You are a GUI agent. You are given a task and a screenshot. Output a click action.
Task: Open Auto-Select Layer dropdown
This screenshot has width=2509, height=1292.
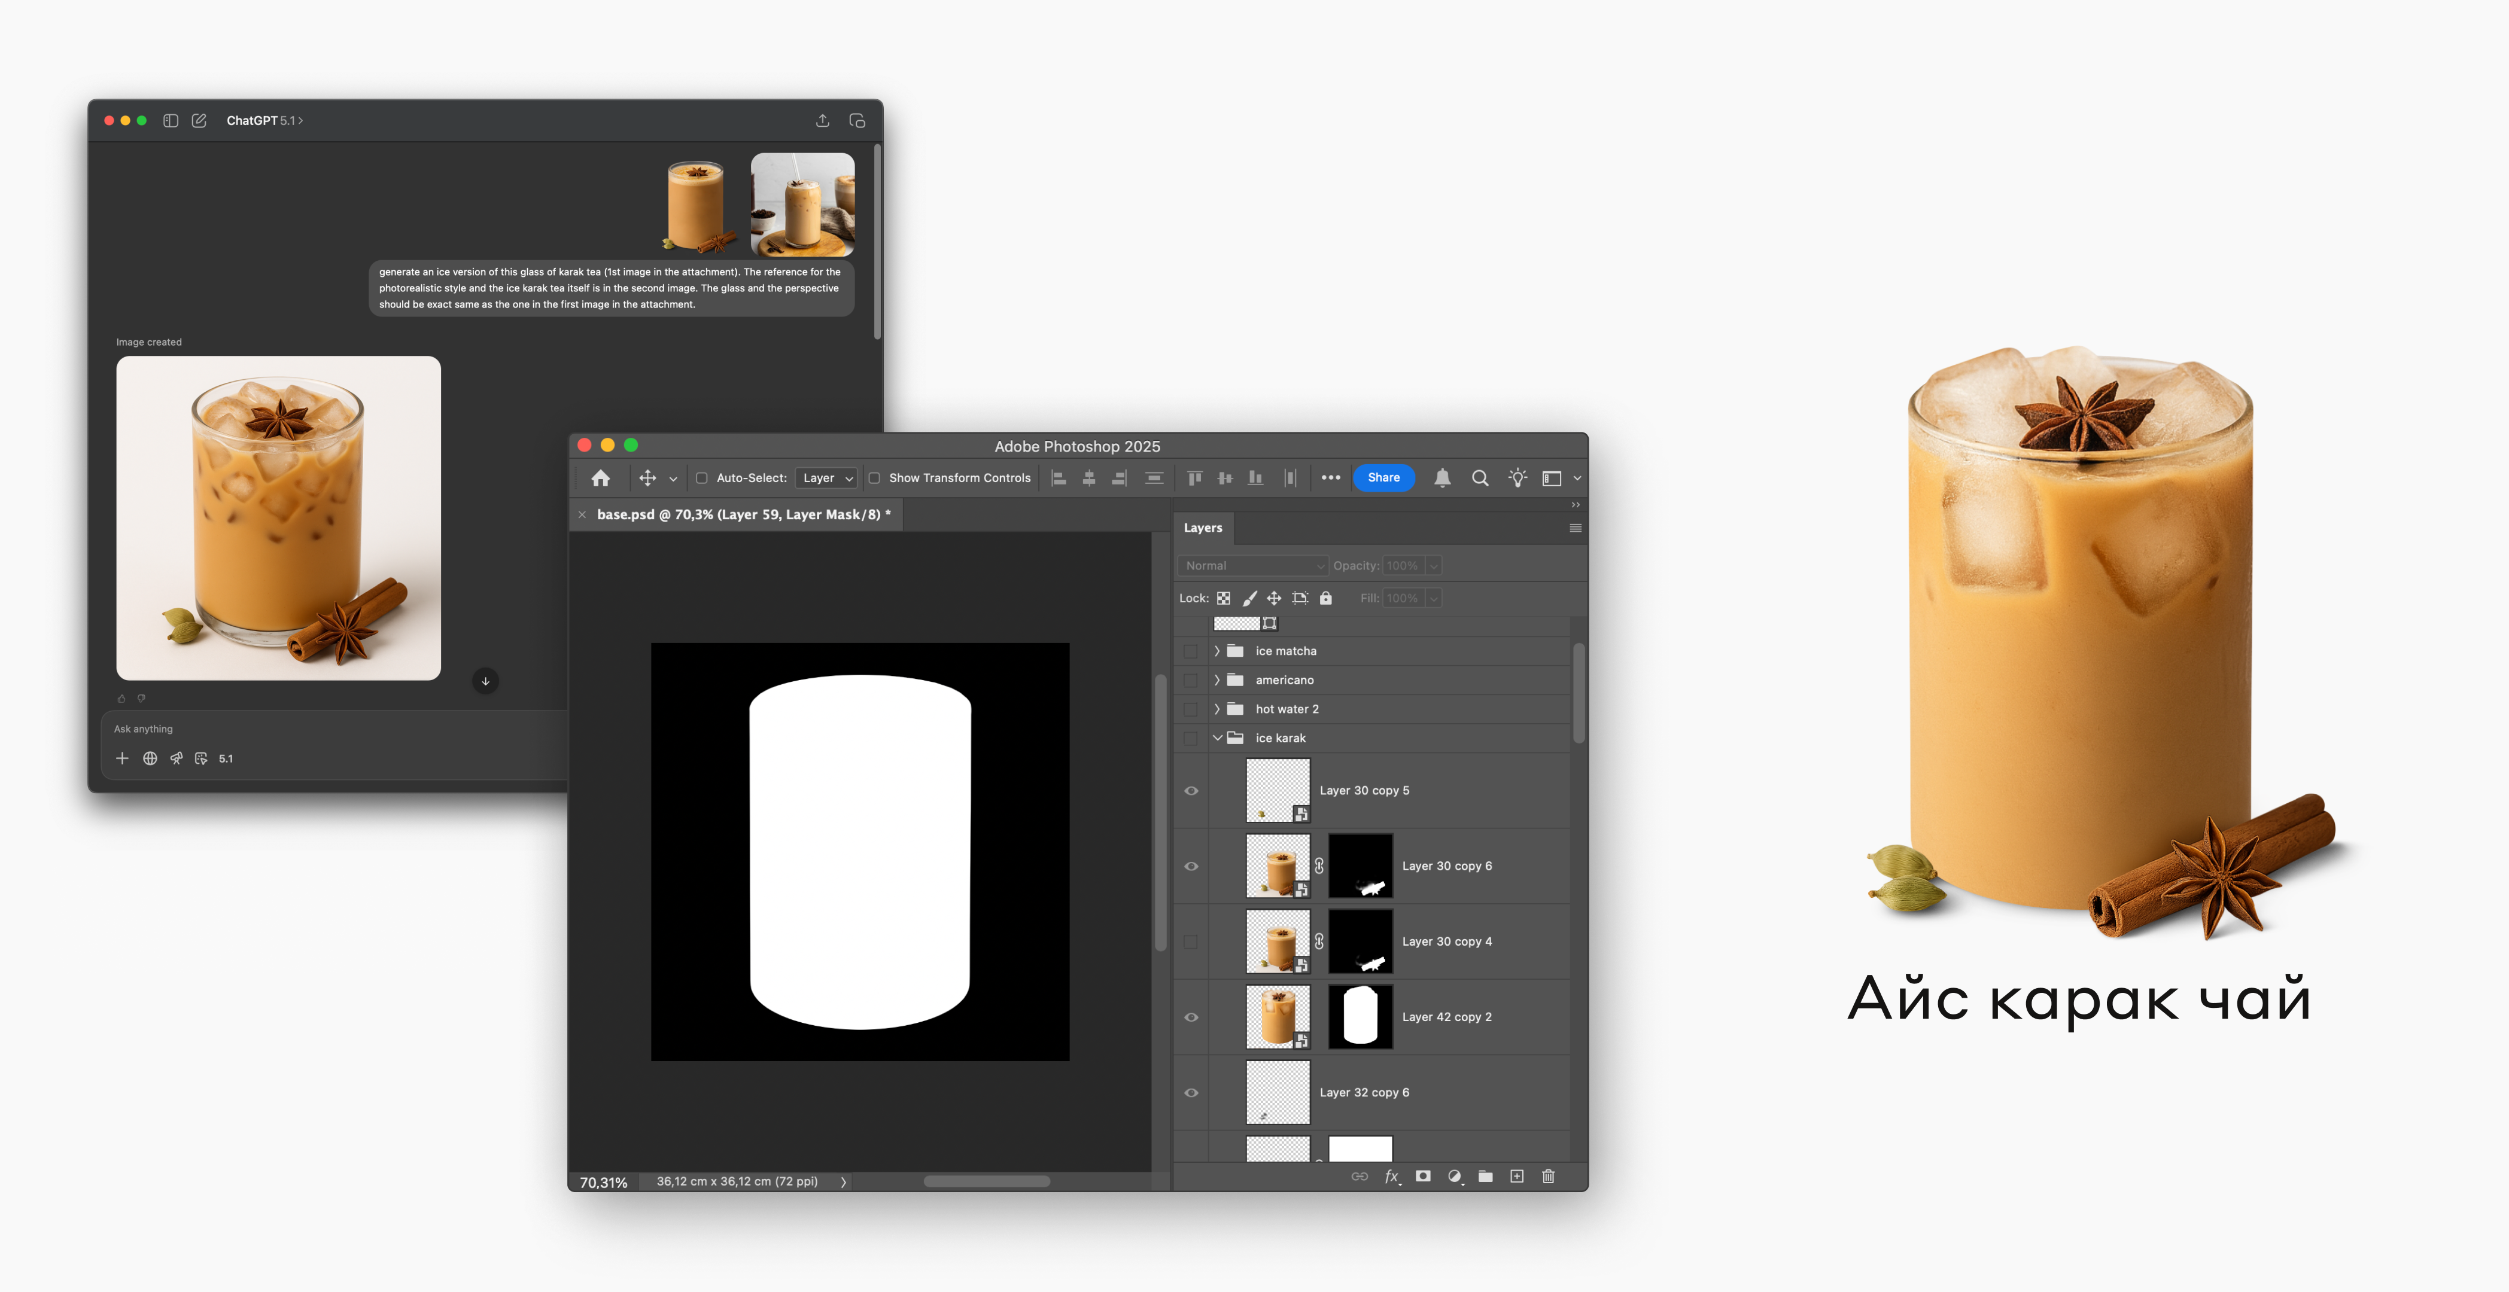pyautogui.click(x=827, y=478)
